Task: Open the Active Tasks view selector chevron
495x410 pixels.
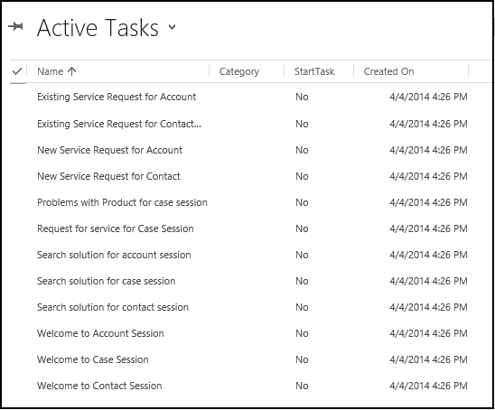Action: 172,27
